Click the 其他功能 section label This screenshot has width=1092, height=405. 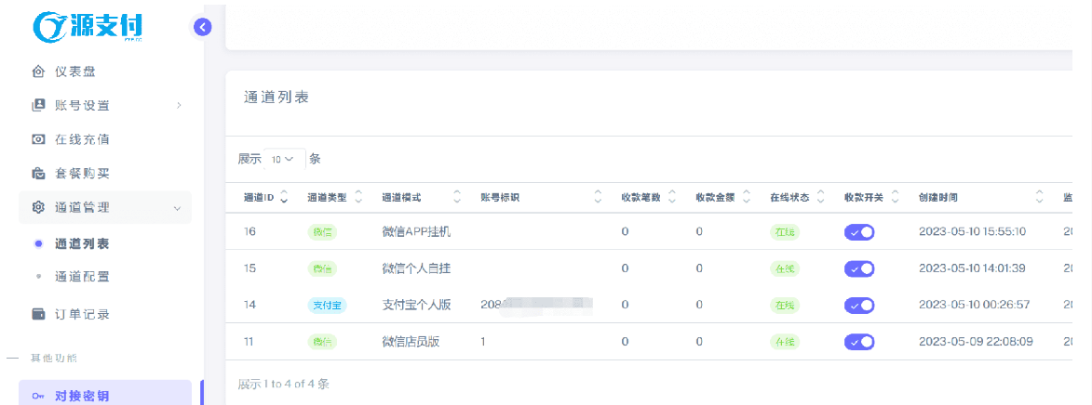tap(54, 359)
